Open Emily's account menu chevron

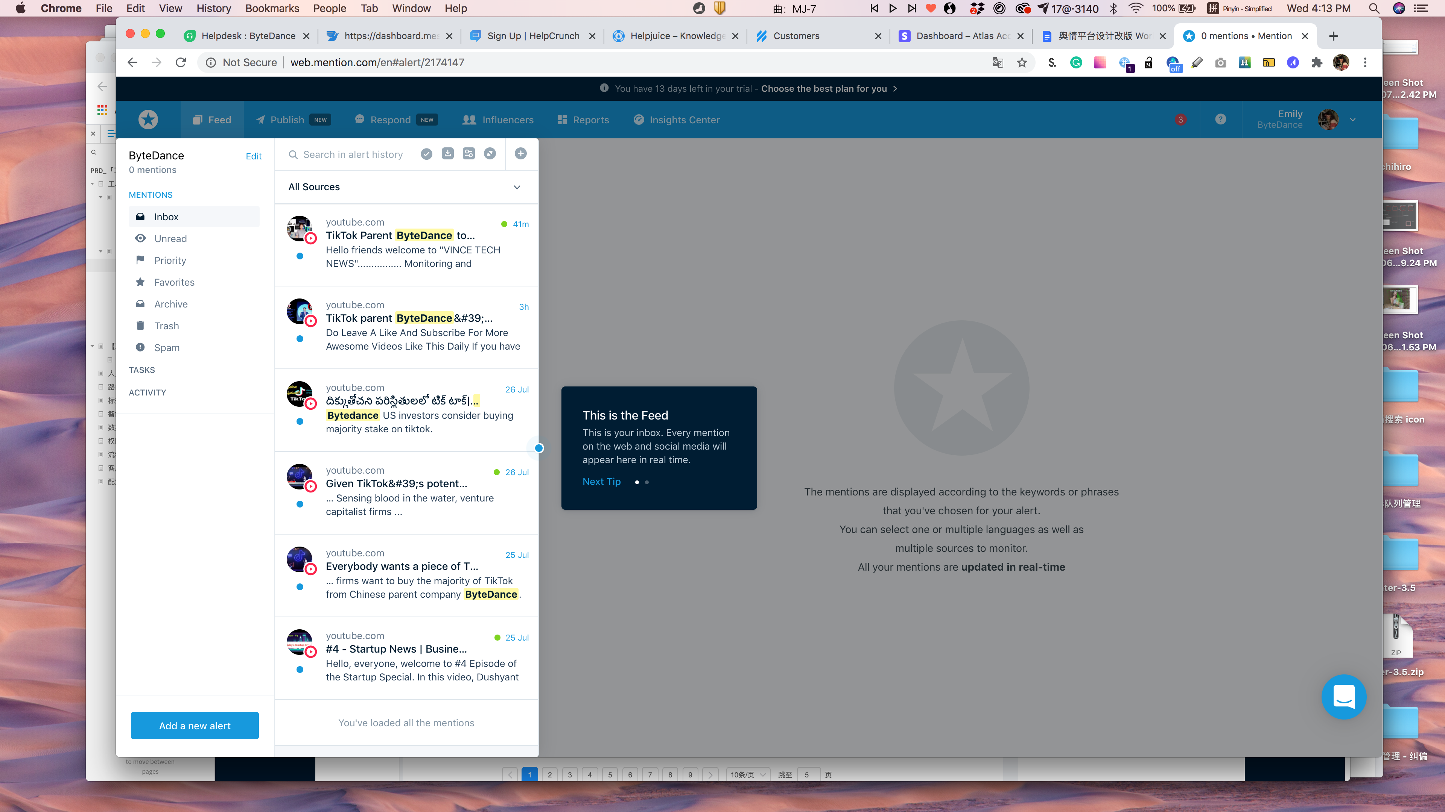click(1352, 120)
